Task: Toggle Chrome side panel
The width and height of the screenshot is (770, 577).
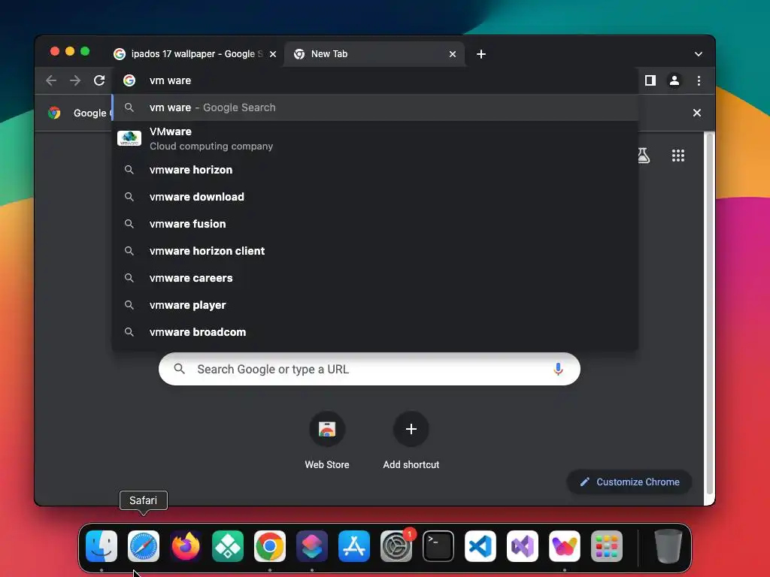Action: pyautogui.click(x=650, y=80)
